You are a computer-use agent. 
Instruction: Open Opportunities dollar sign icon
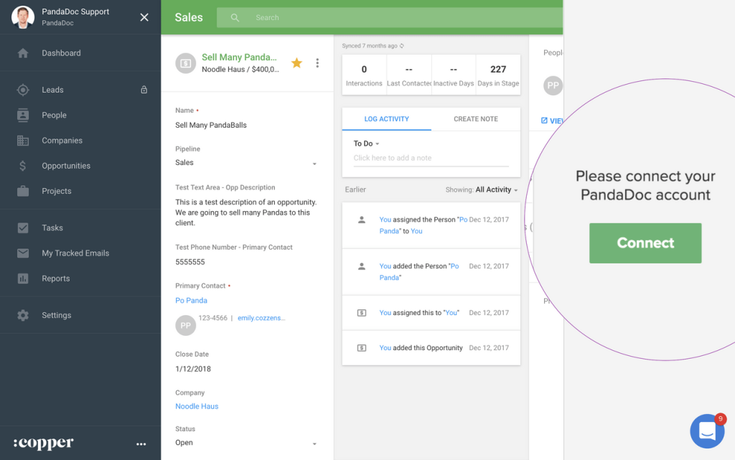(23, 166)
